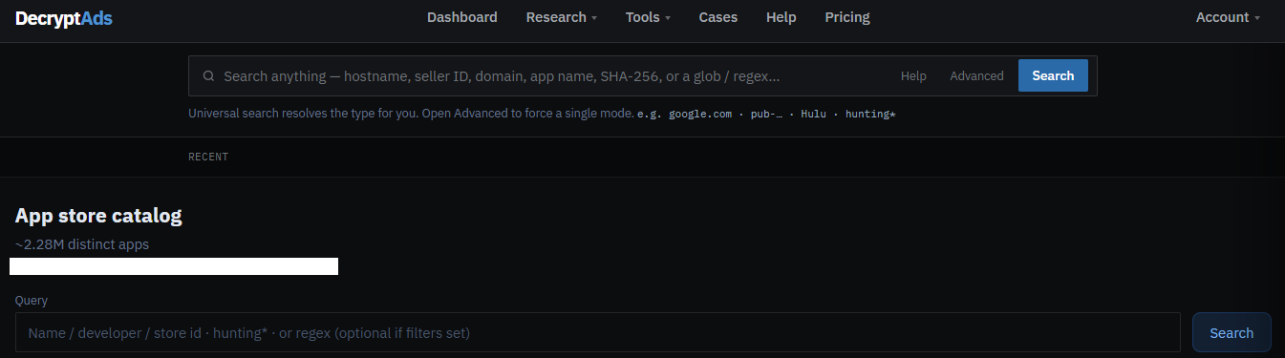Viewport: 1285px width, 358px height.
Task: Click the RECENT section label
Action: click(x=208, y=157)
